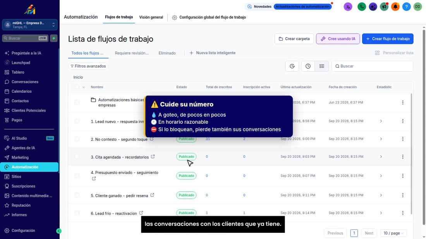Open more options for 5. Cliente ganado row
Screen dimensions: 426x239
pyautogui.click(x=403, y=195)
